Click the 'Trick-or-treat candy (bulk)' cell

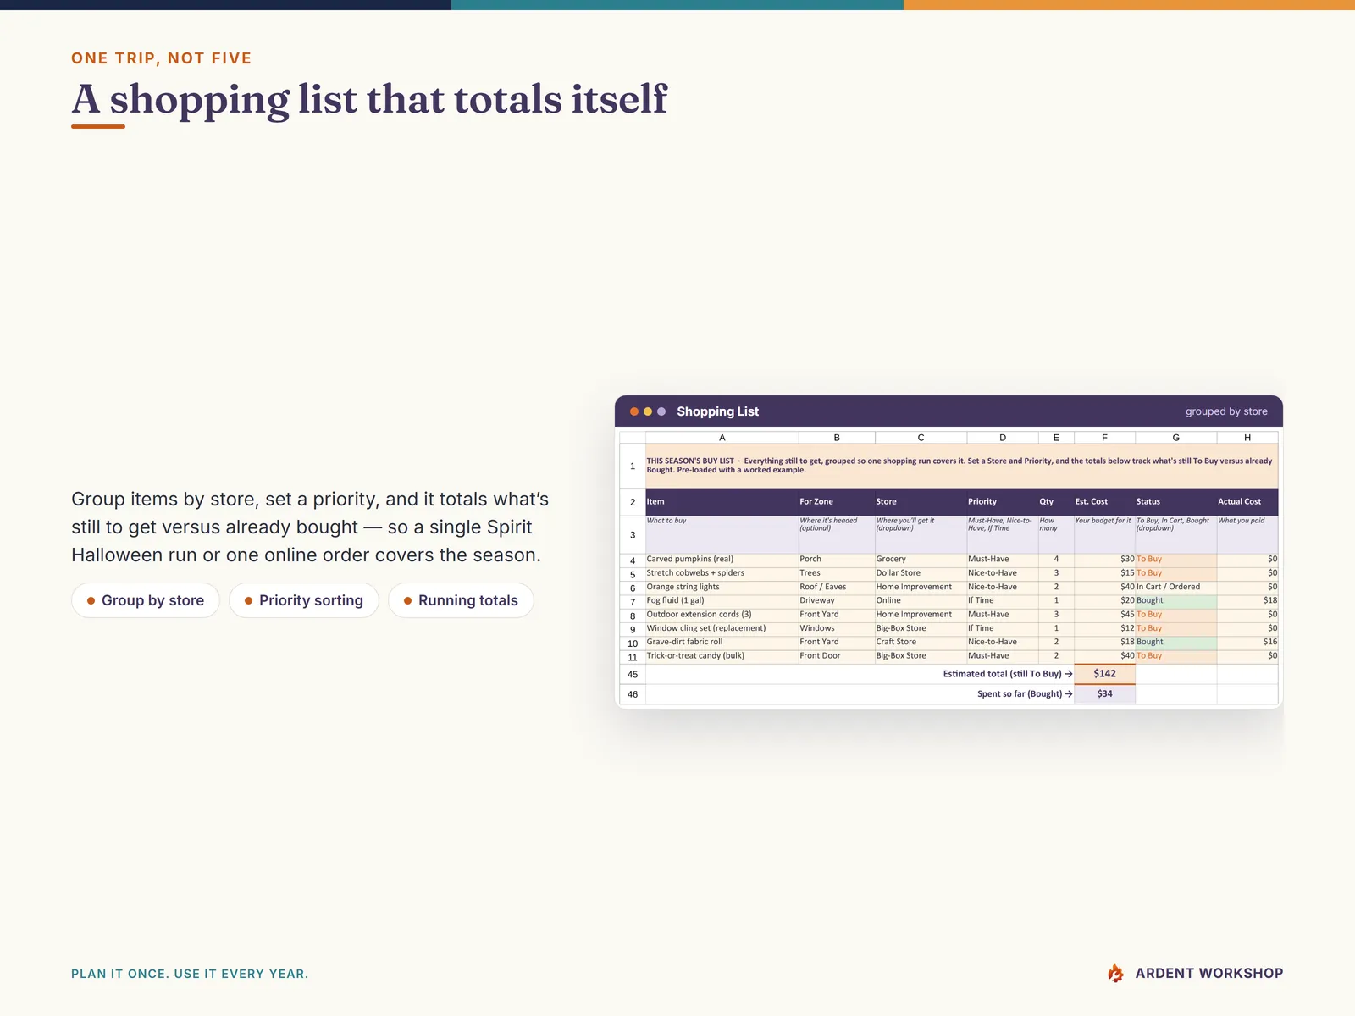pos(722,655)
